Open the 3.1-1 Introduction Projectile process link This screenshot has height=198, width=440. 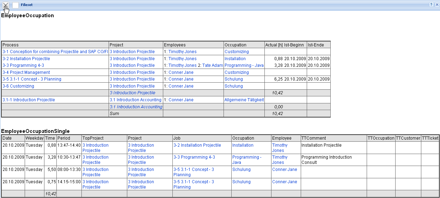(x=29, y=100)
